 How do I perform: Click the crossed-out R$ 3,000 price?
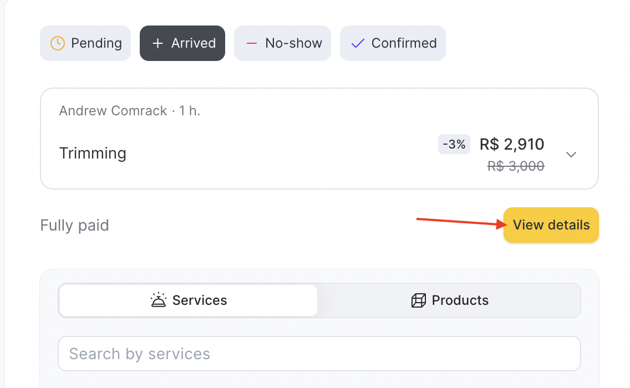(x=516, y=166)
